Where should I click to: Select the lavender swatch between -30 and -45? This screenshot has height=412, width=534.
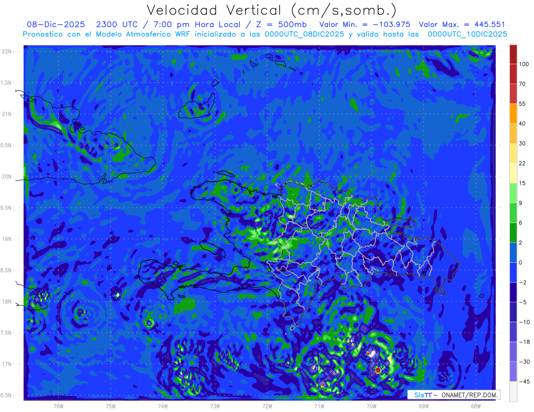point(513,372)
